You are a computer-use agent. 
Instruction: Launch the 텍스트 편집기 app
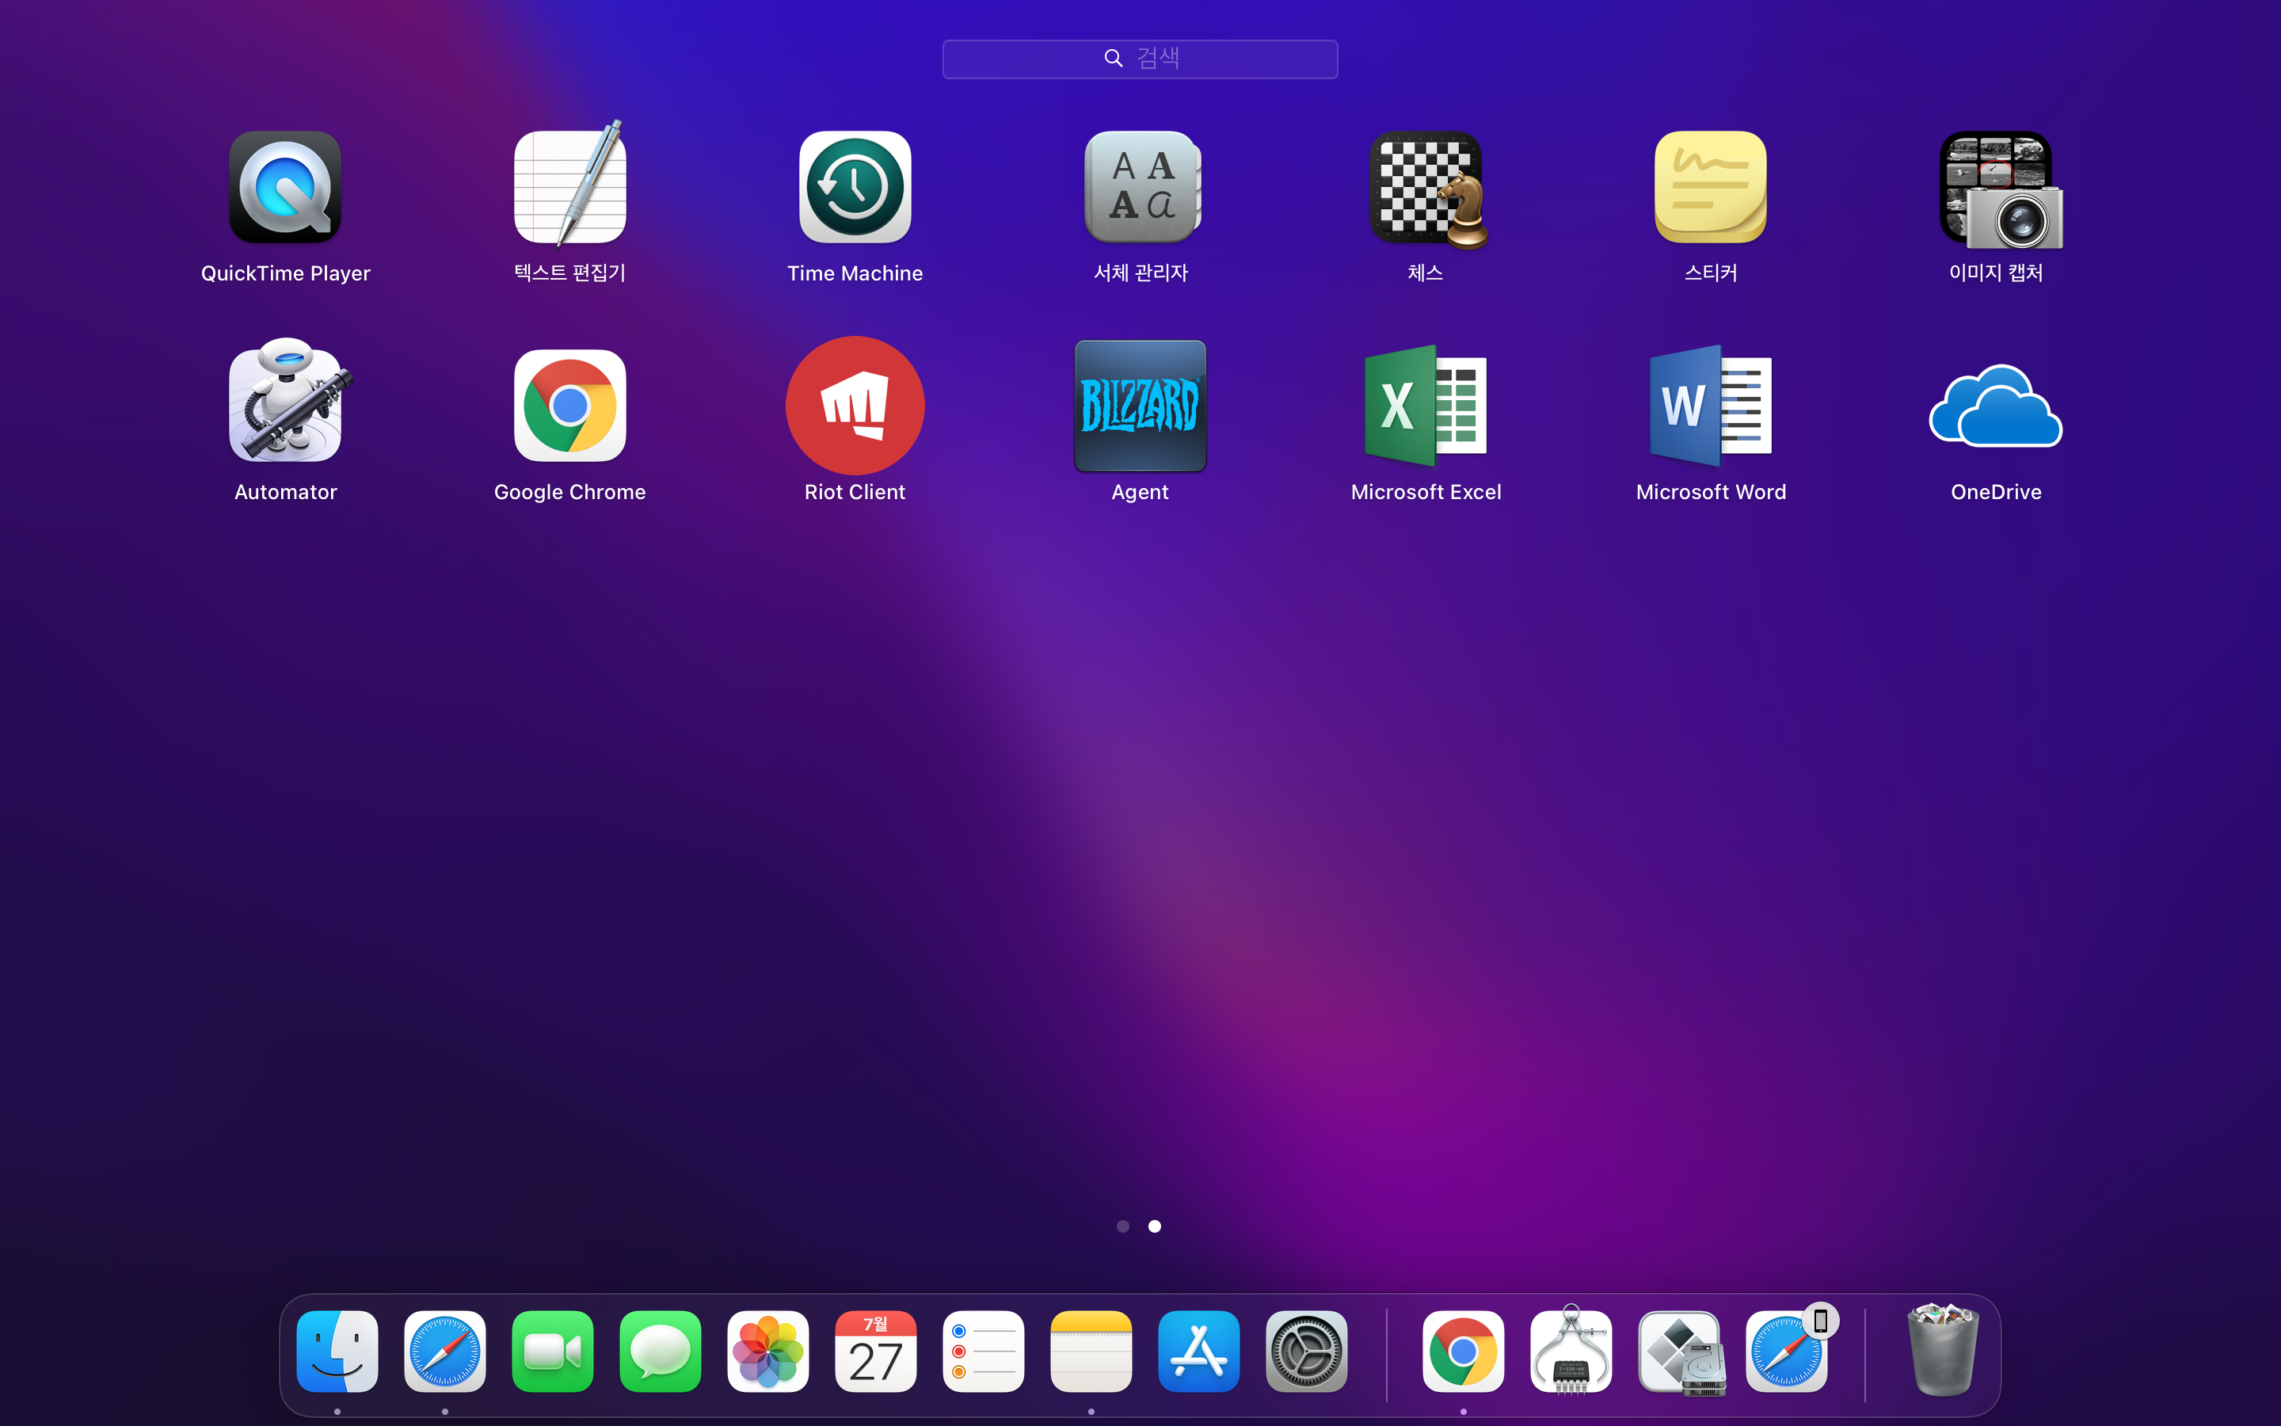click(x=569, y=184)
